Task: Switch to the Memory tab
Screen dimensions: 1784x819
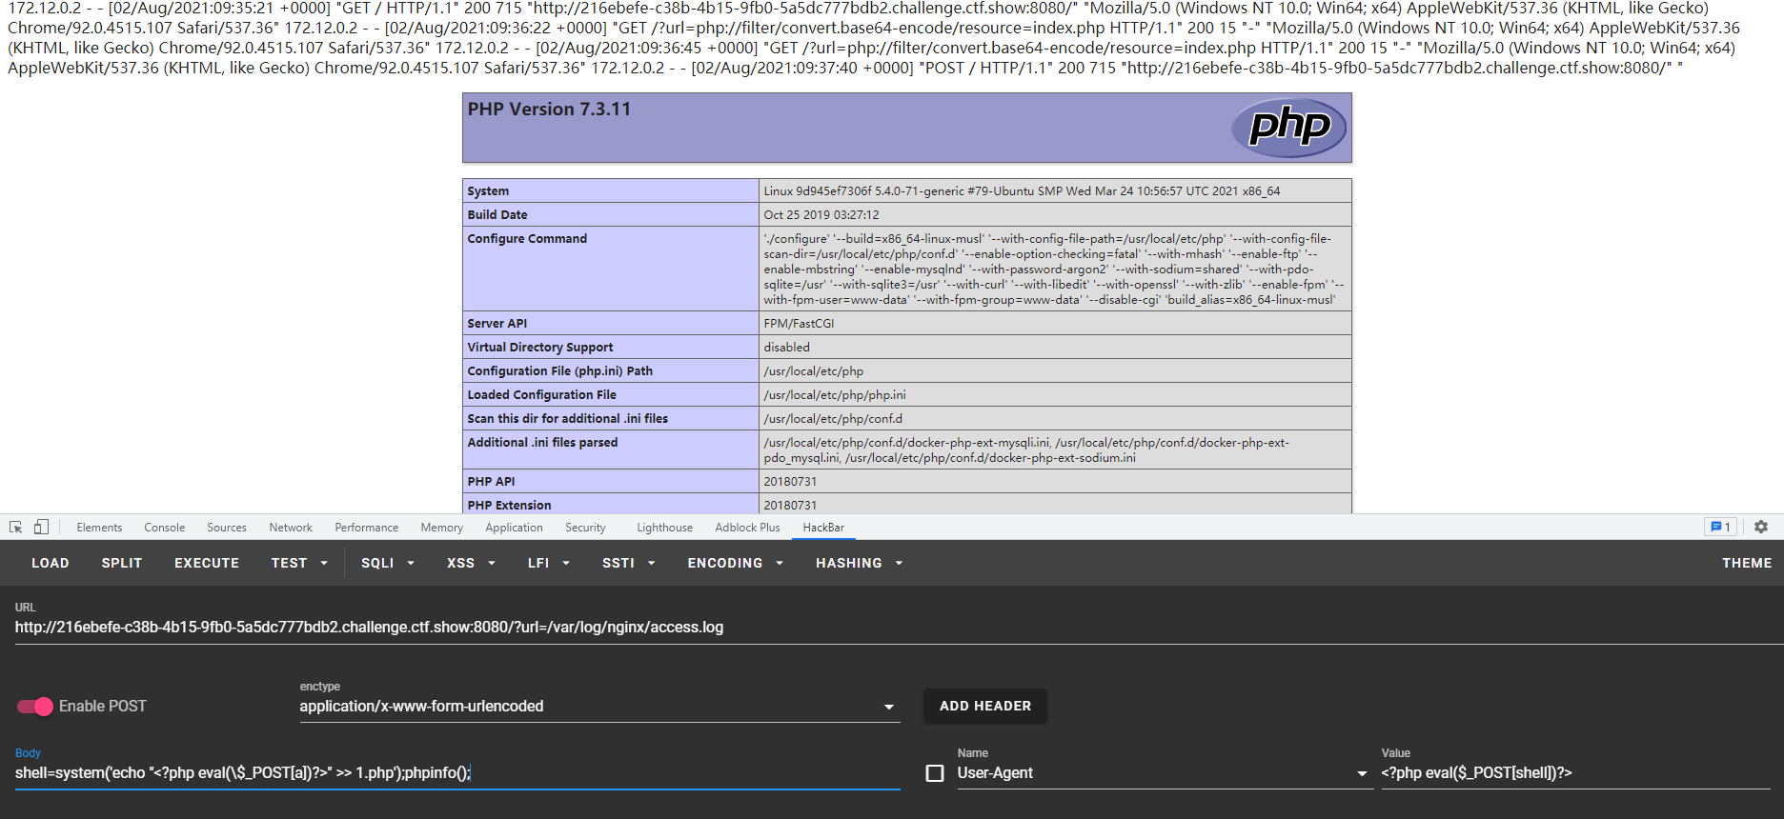Action: pos(442,528)
